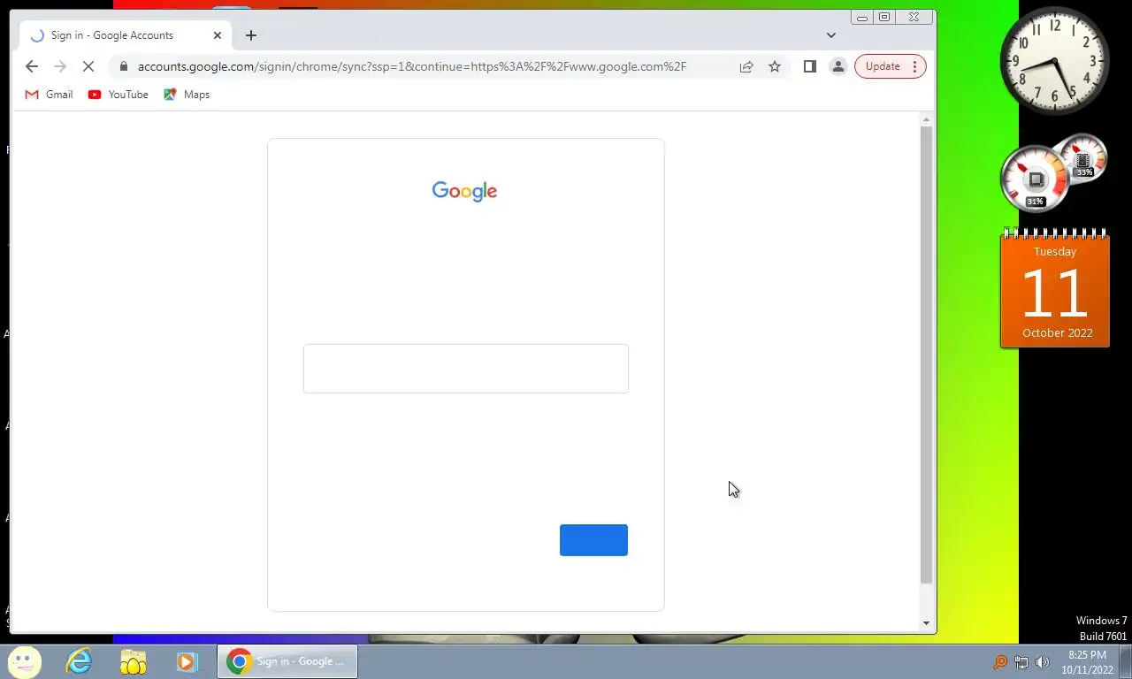Open the side panel icon

click(x=809, y=66)
